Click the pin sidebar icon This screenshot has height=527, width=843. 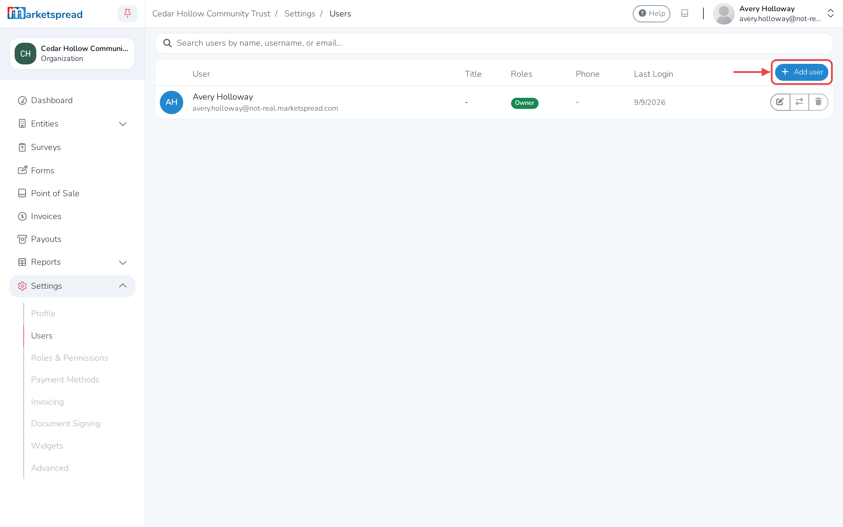coord(127,13)
